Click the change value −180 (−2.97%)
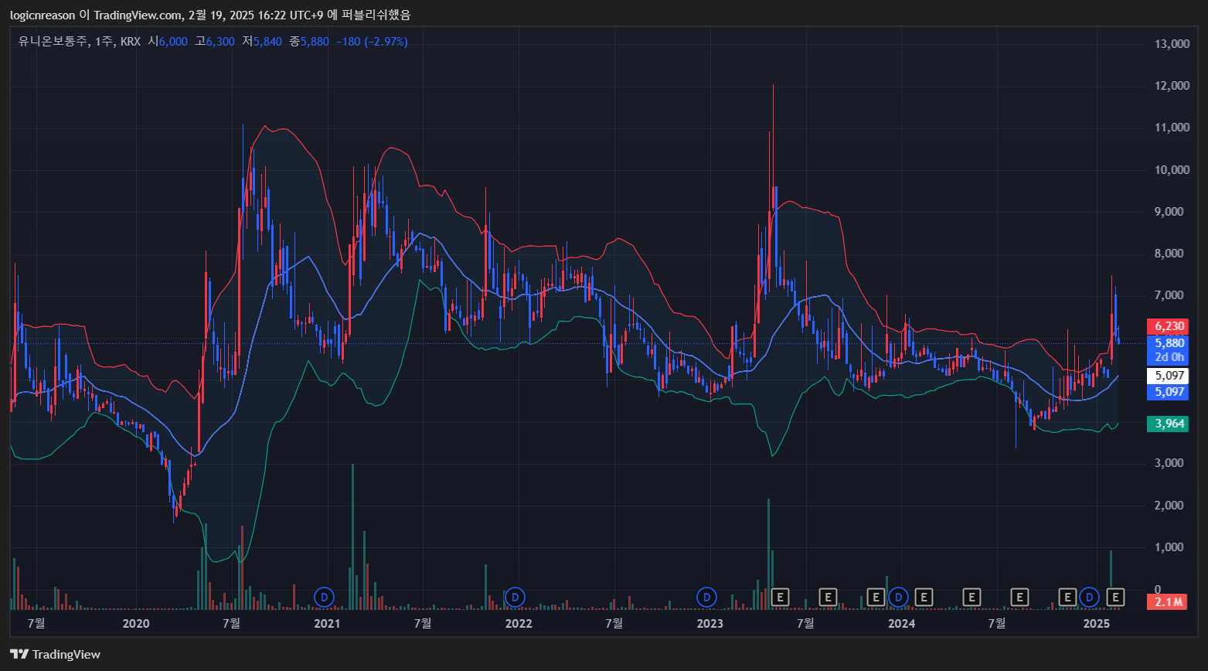This screenshot has width=1208, height=671. tap(372, 41)
